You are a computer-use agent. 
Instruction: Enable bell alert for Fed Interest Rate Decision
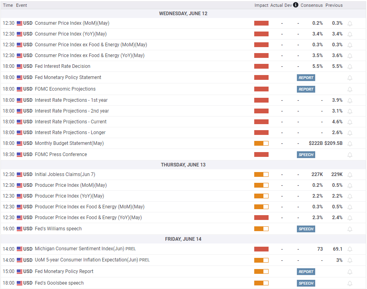[x=350, y=67]
